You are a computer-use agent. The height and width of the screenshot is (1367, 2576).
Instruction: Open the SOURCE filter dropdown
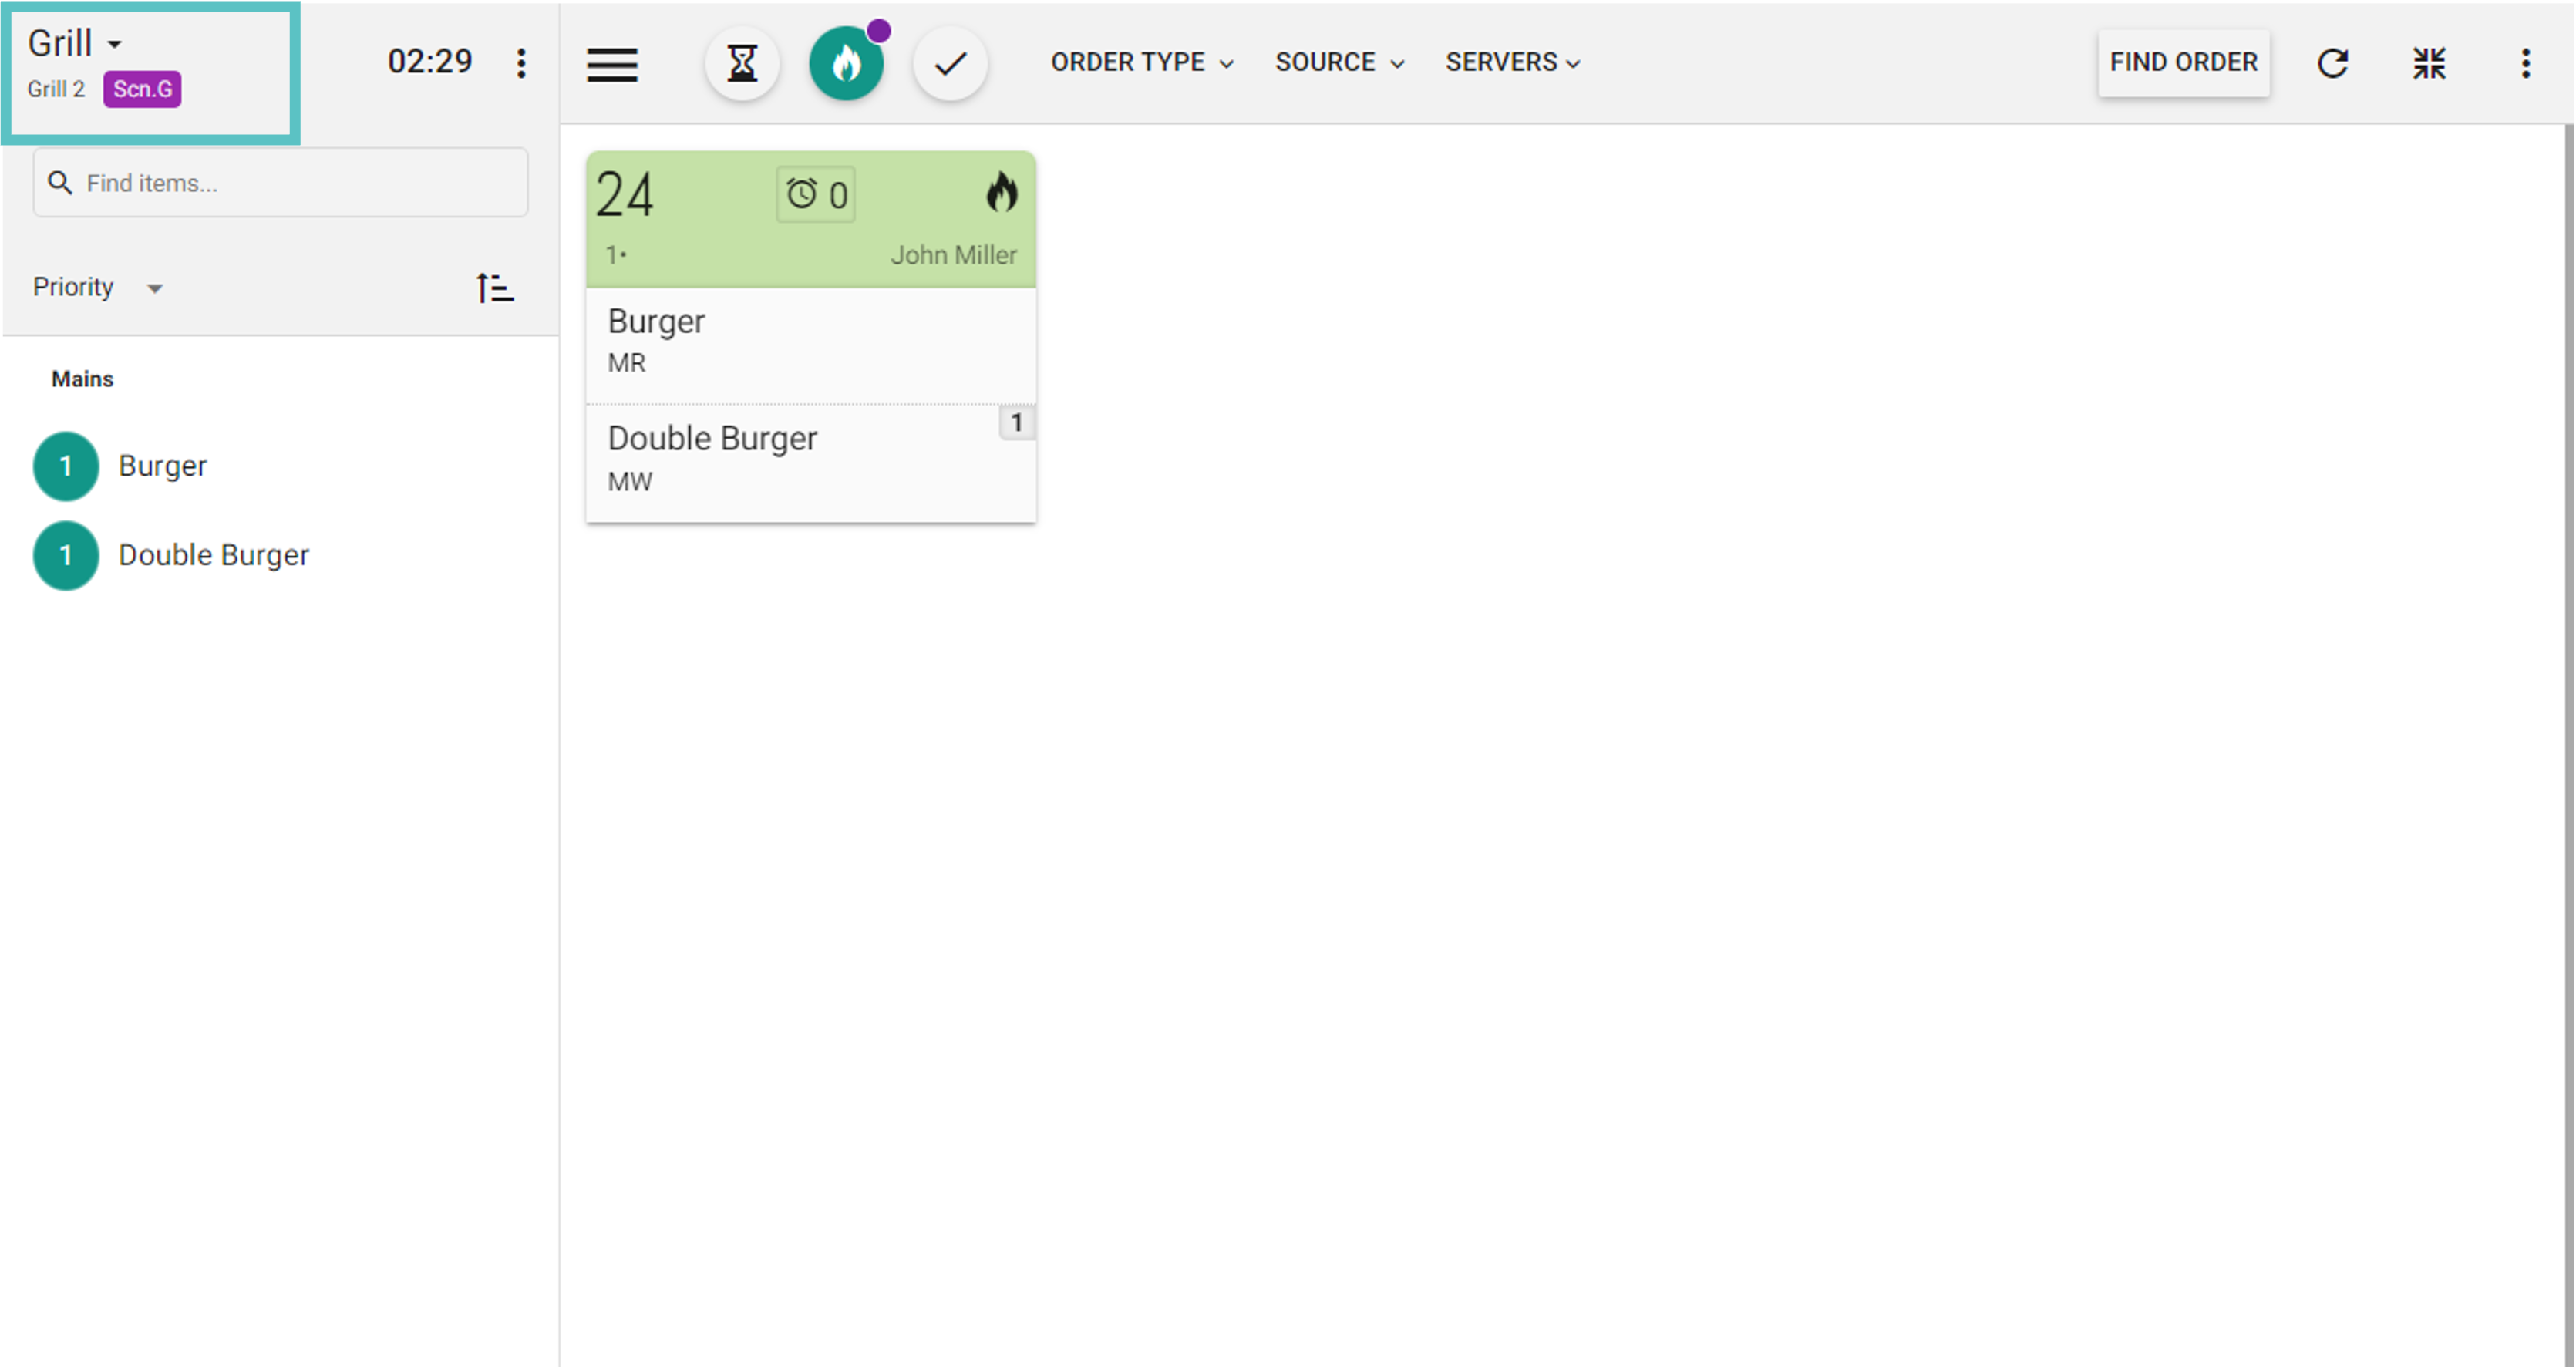click(1339, 62)
